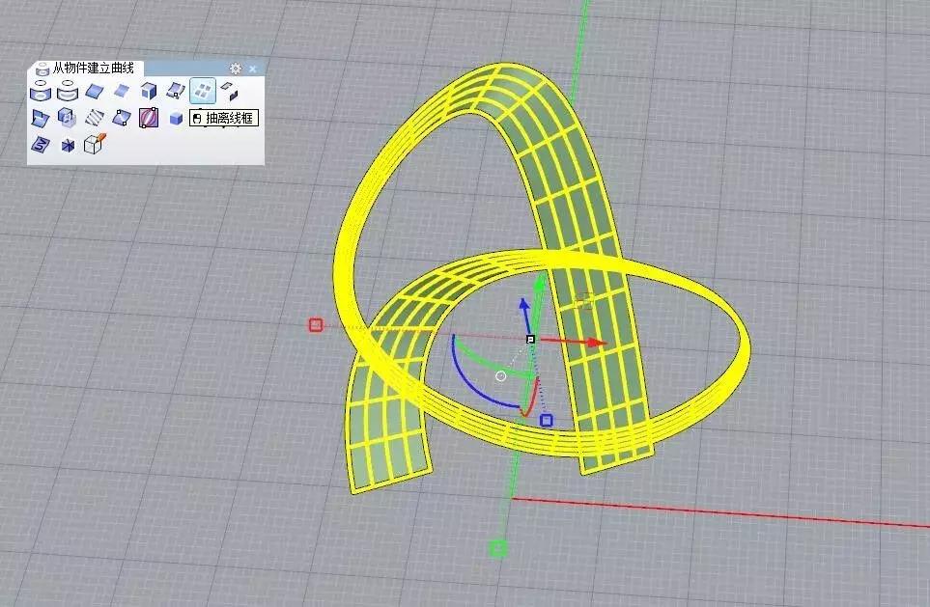Screen dimensions: 930x607
Task: Click the red gumball move arrow
Action: 573,342
